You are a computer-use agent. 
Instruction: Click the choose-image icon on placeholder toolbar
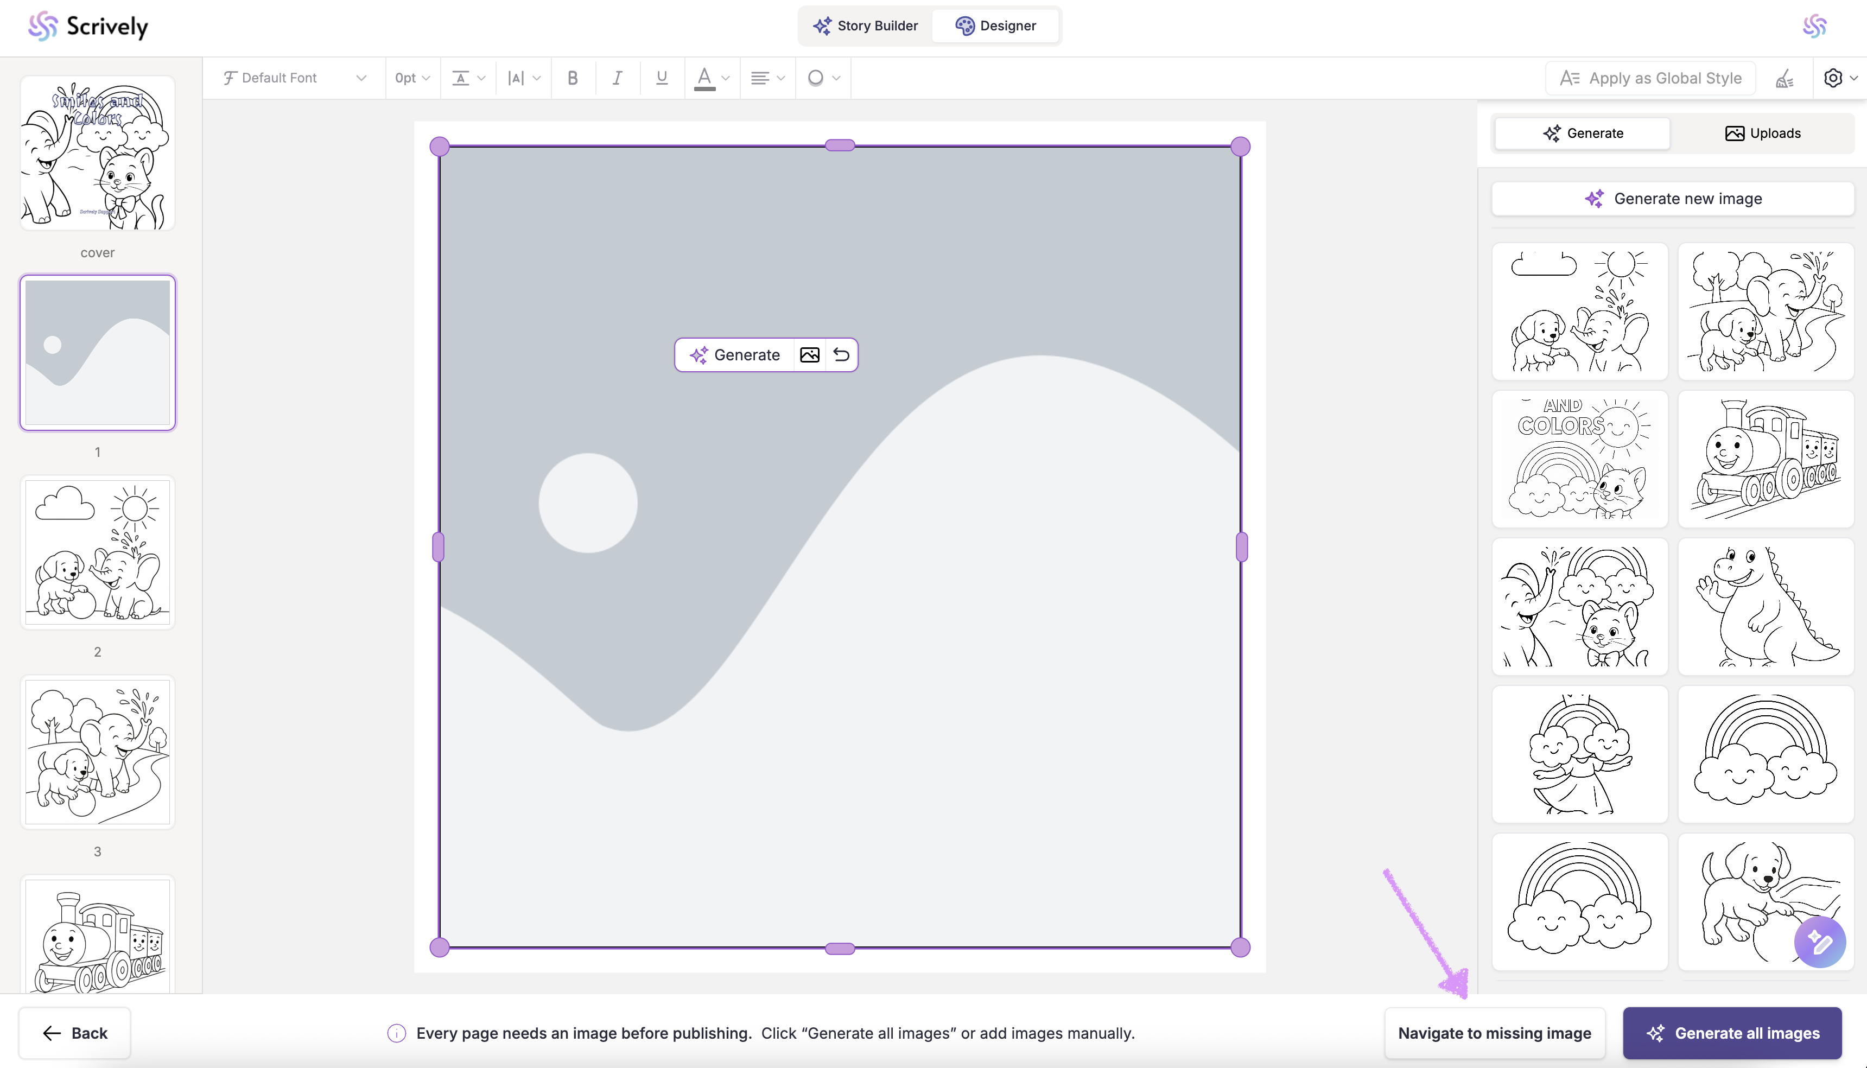coord(810,355)
